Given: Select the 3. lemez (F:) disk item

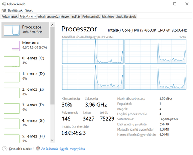Looking at the screenshot, I should click(x=25, y=108).
